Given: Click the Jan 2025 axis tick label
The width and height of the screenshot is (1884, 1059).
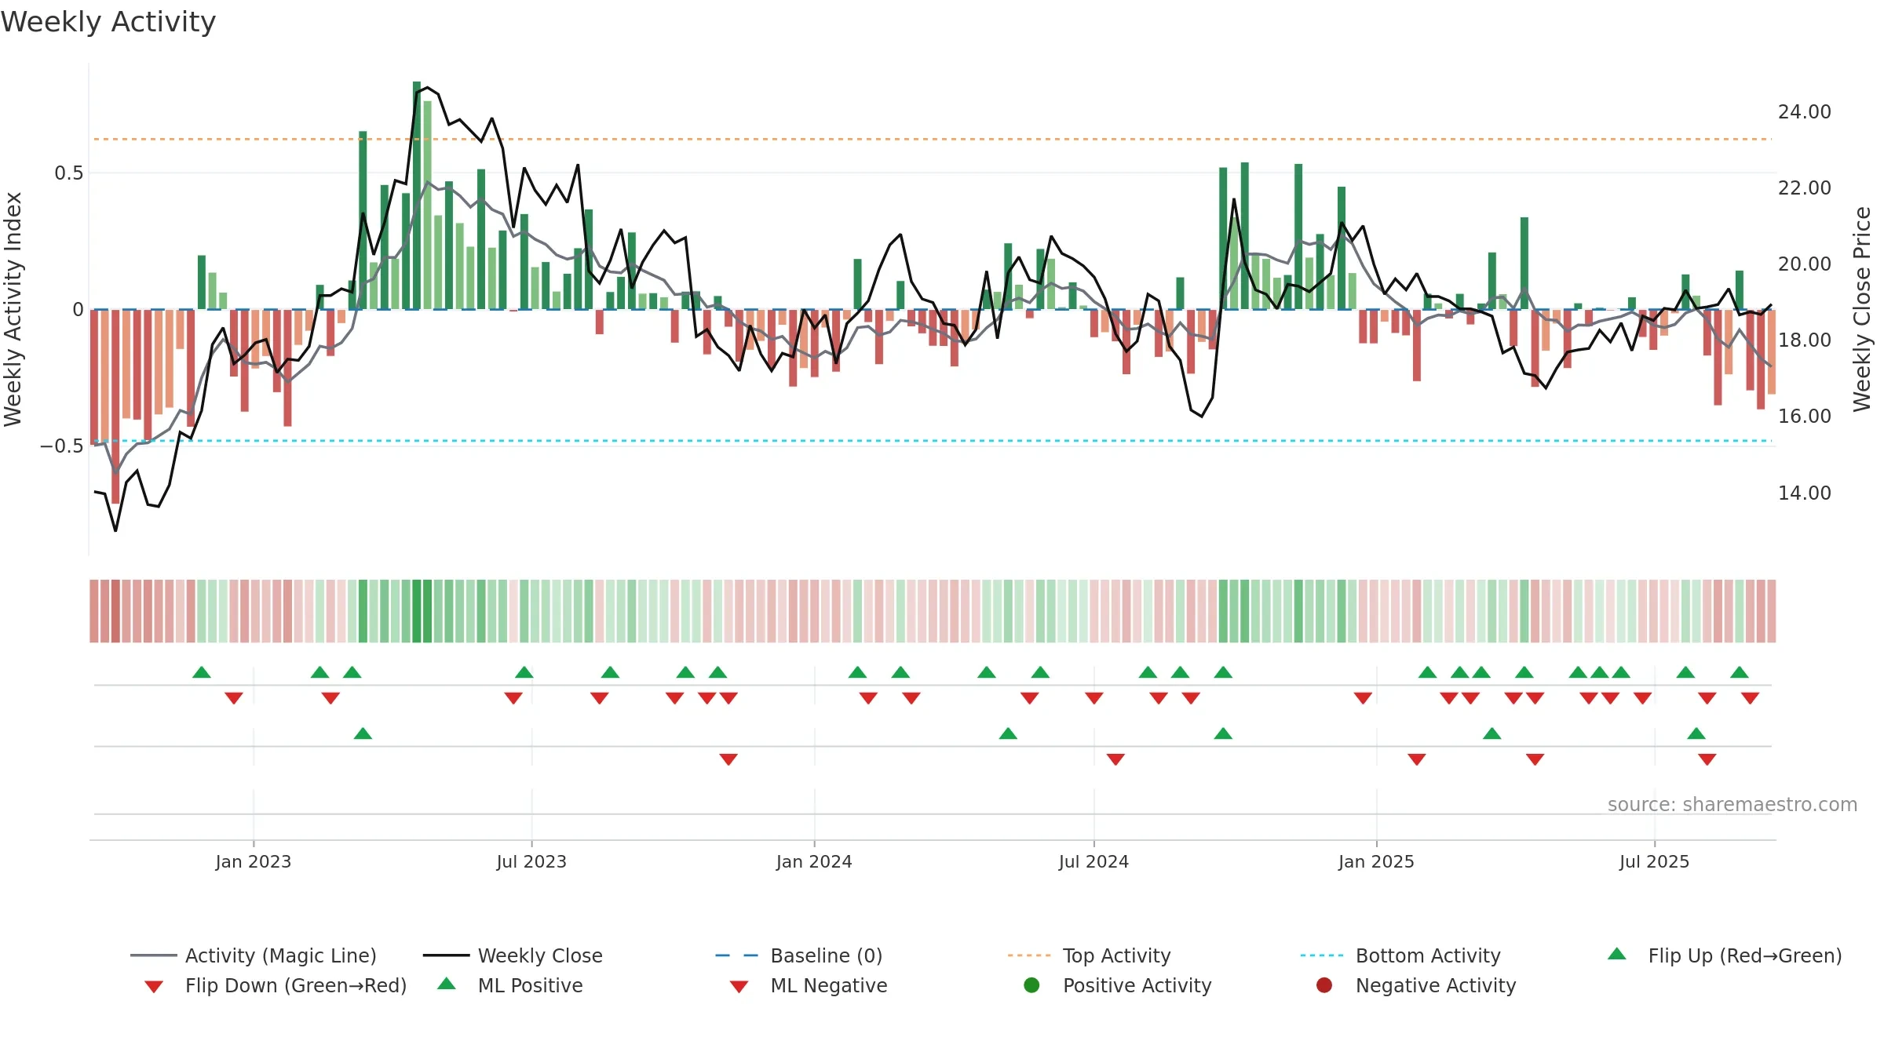Looking at the screenshot, I should click(1376, 861).
